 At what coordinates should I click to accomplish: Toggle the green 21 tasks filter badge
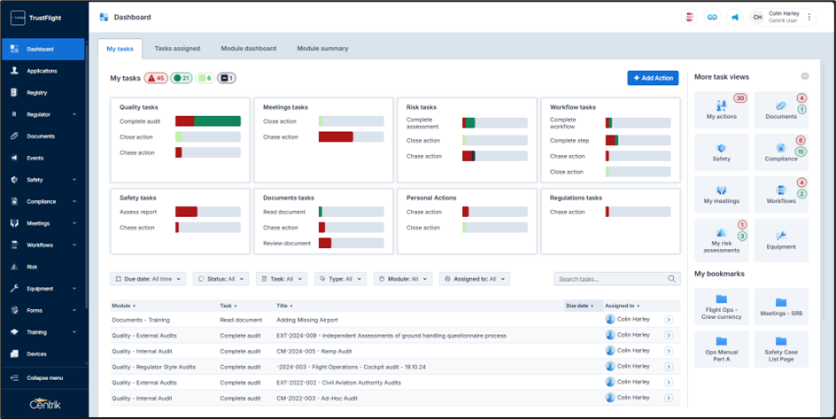(x=181, y=78)
